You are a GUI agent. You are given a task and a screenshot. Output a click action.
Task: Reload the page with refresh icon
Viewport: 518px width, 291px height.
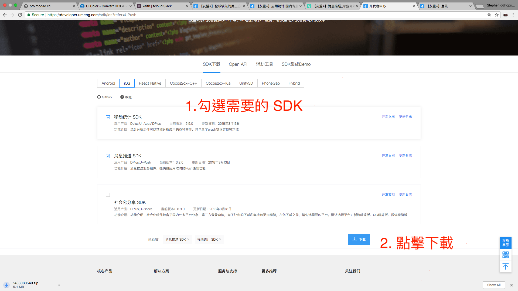20,15
